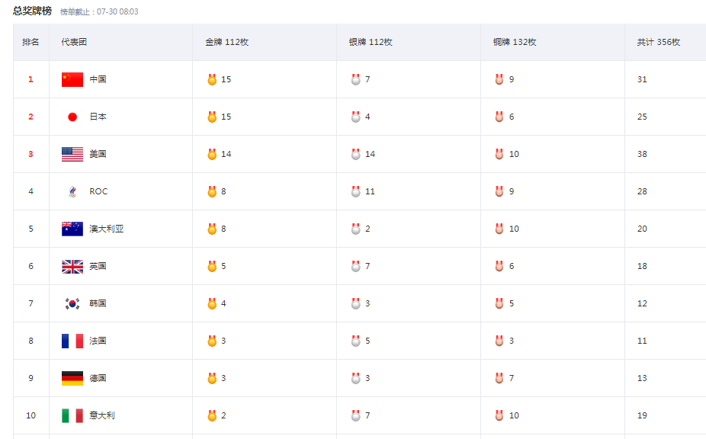Click rank number 10 for 意大利

(x=30, y=416)
